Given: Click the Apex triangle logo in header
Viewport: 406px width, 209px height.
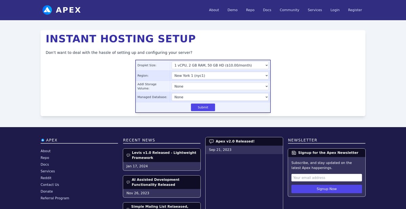Looking at the screenshot, I should click(x=47, y=10).
